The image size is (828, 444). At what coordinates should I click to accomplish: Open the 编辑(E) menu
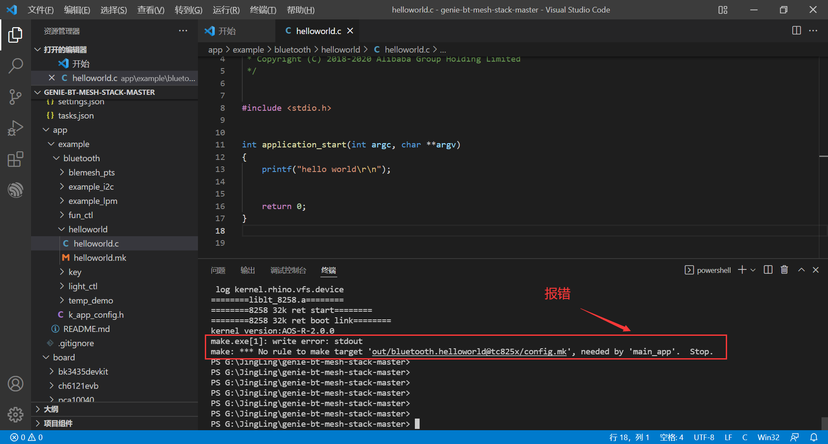click(77, 10)
